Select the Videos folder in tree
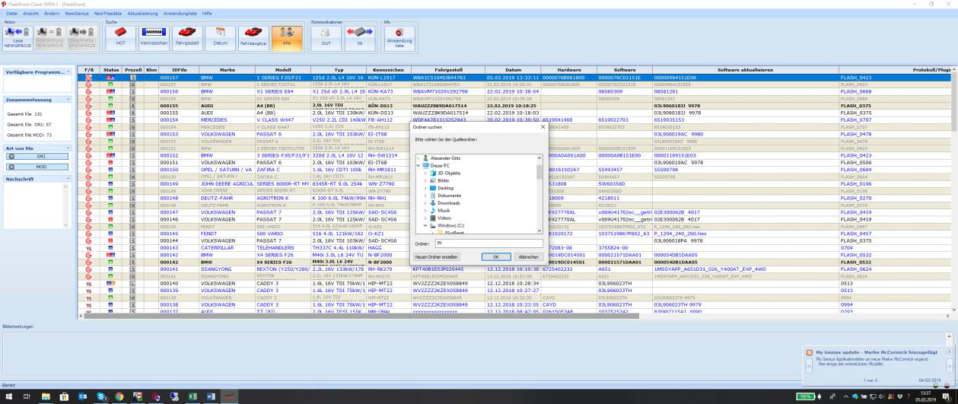This screenshot has height=404, width=958. (444, 218)
